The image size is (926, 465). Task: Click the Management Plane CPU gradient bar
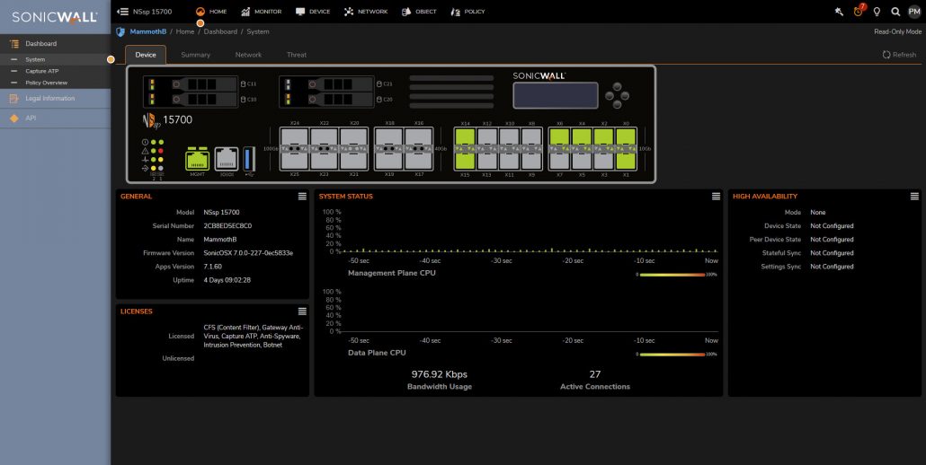click(672, 275)
